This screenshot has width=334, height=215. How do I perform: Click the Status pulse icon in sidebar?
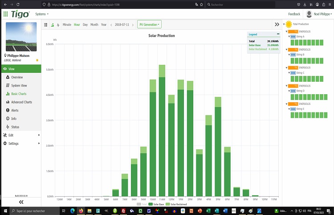[8, 127]
